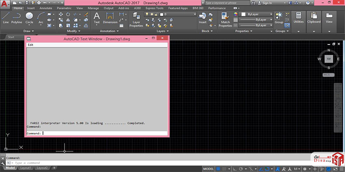The width and height of the screenshot is (345, 172).
Task: Toggle grid display in status bar
Action: [219, 168]
